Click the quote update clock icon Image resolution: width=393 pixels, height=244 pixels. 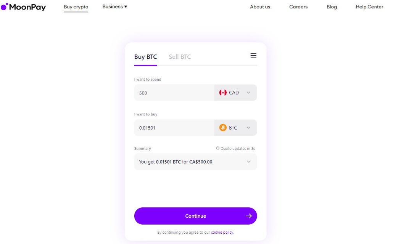[x=218, y=148]
